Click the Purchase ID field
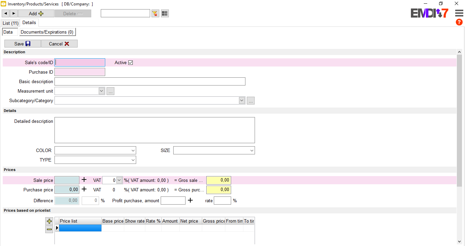This screenshot has height=246, width=465. point(80,72)
